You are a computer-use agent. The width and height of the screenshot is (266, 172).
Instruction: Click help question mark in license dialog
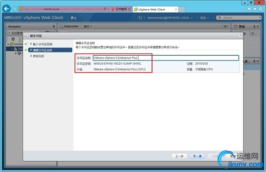coord(240,36)
